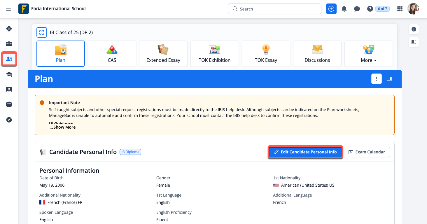This screenshot has width=427, height=224.
Task: Toggle the side panel in Plan header
Action: [x=389, y=79]
